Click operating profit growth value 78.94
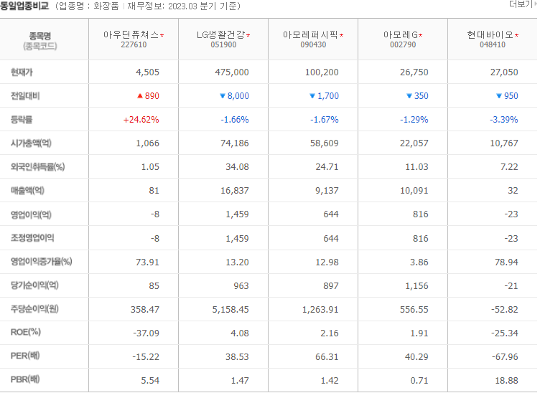This screenshot has width=540, height=398. coord(506,262)
